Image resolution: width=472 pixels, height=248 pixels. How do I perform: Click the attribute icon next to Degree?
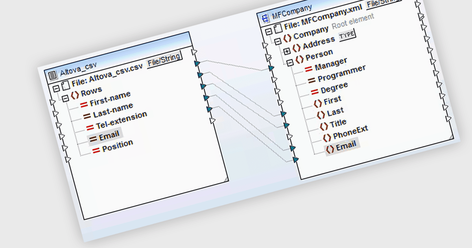tap(314, 92)
